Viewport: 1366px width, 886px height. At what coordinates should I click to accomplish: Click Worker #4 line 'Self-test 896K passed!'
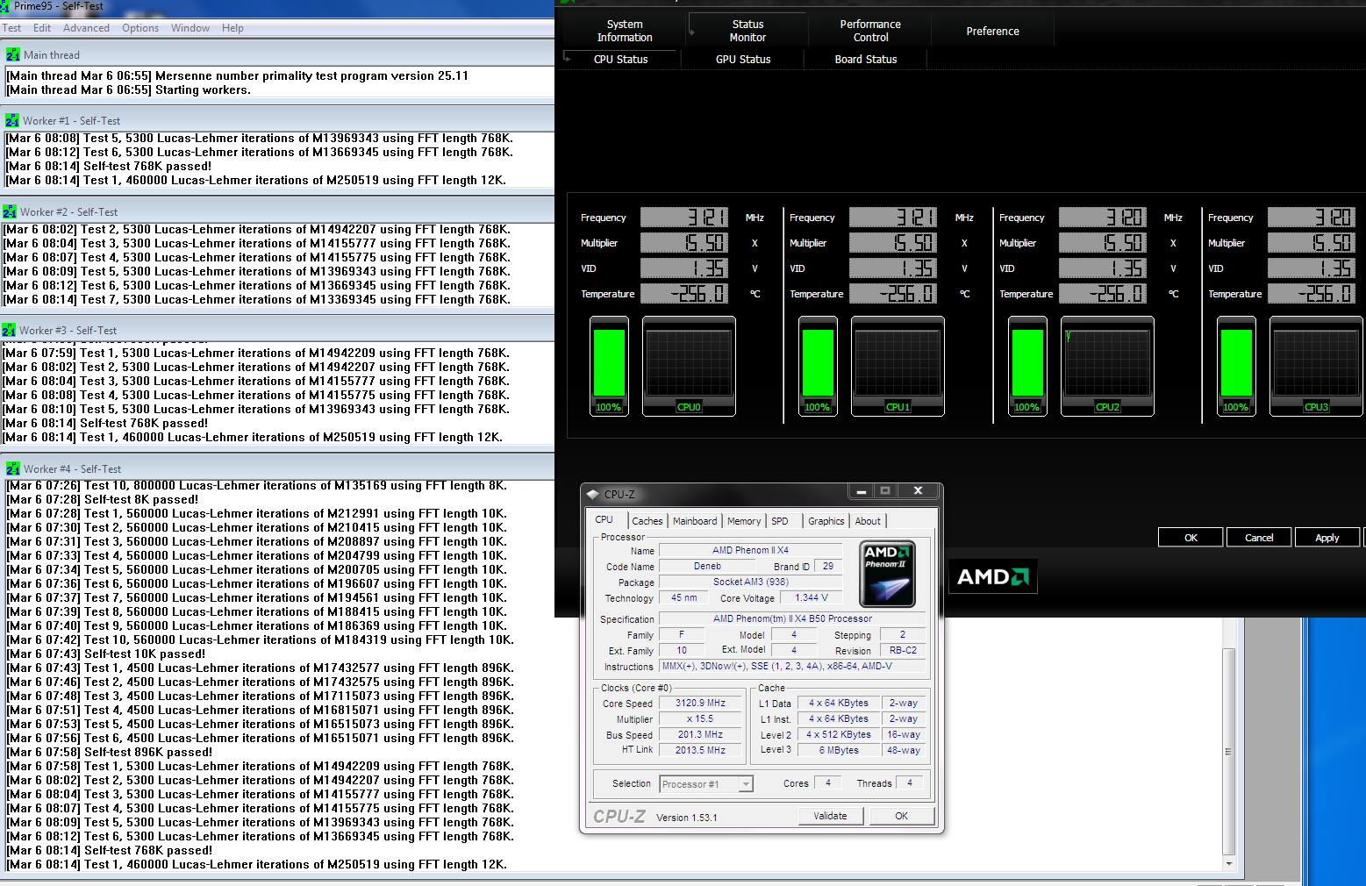pyautogui.click(x=110, y=752)
